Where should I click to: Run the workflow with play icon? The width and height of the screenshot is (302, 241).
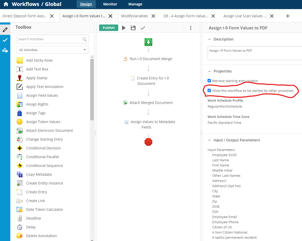click(x=124, y=28)
